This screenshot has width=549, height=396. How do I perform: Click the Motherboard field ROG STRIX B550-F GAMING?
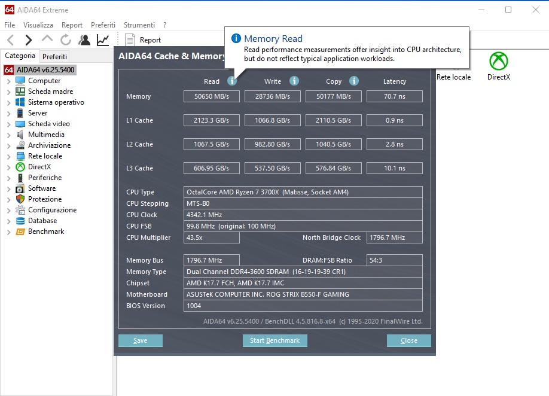303,294
